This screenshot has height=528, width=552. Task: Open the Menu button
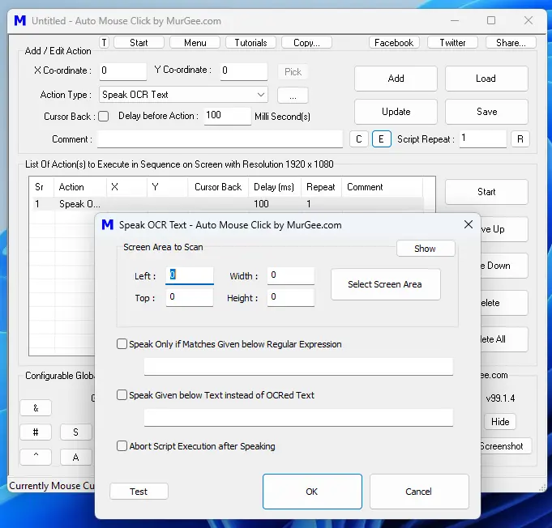click(x=195, y=43)
